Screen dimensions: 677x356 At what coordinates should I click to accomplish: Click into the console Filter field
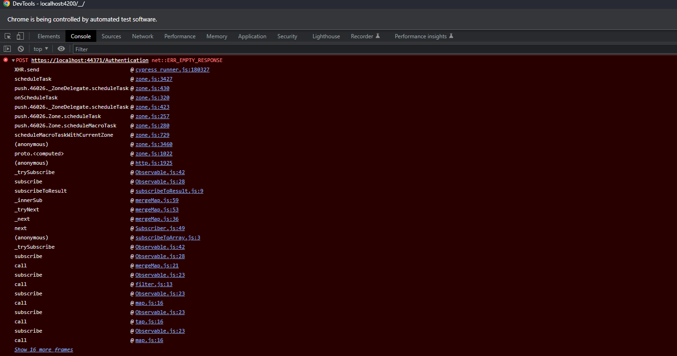pos(374,49)
